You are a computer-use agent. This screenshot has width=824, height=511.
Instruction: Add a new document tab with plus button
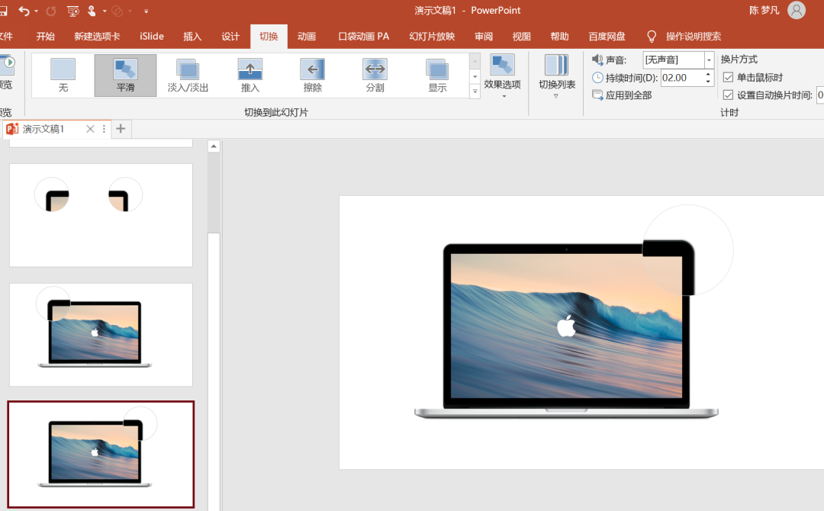click(x=121, y=129)
